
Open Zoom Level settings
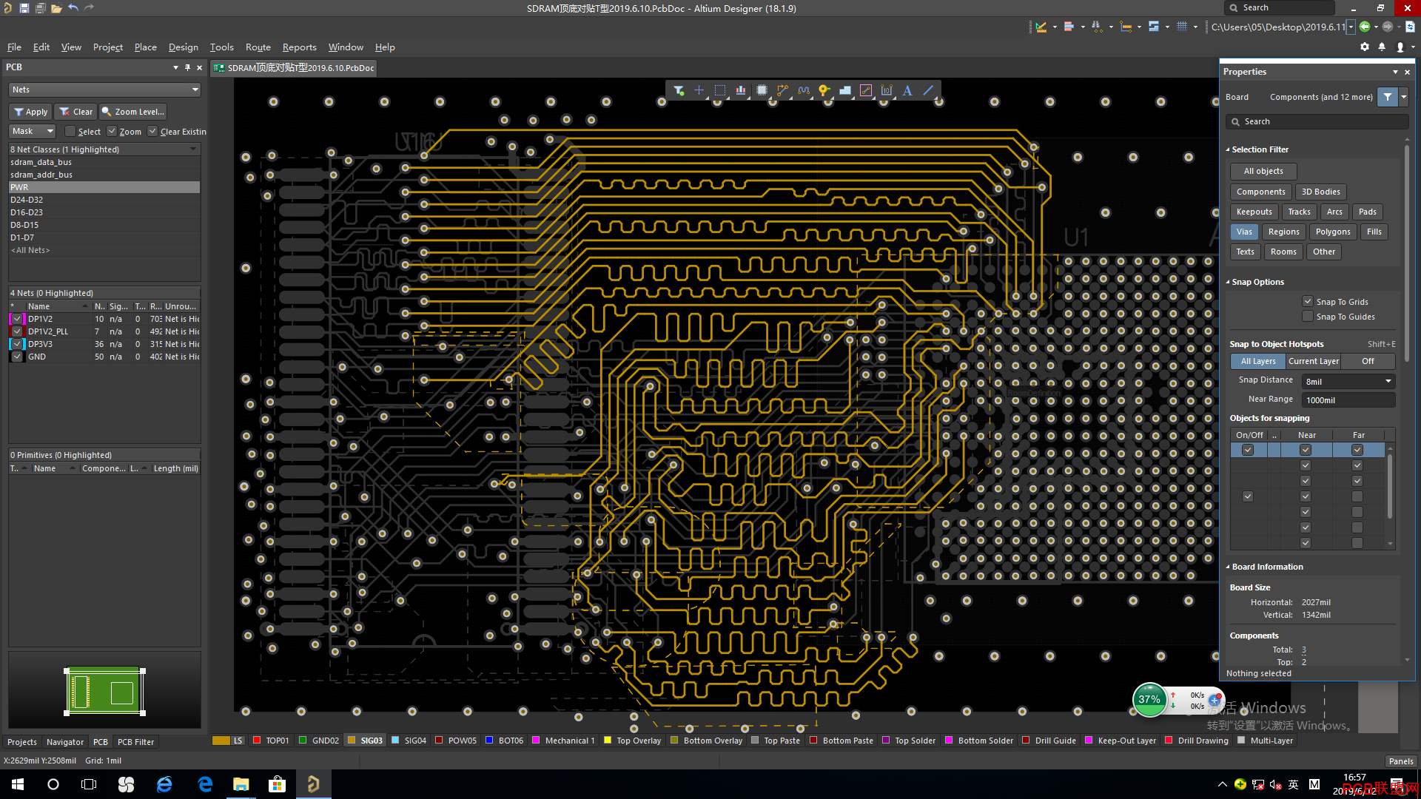click(x=133, y=112)
